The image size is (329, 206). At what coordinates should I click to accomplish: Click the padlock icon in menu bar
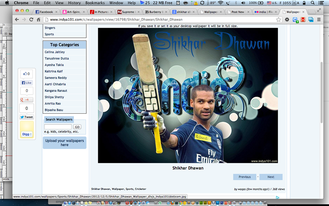304,3
